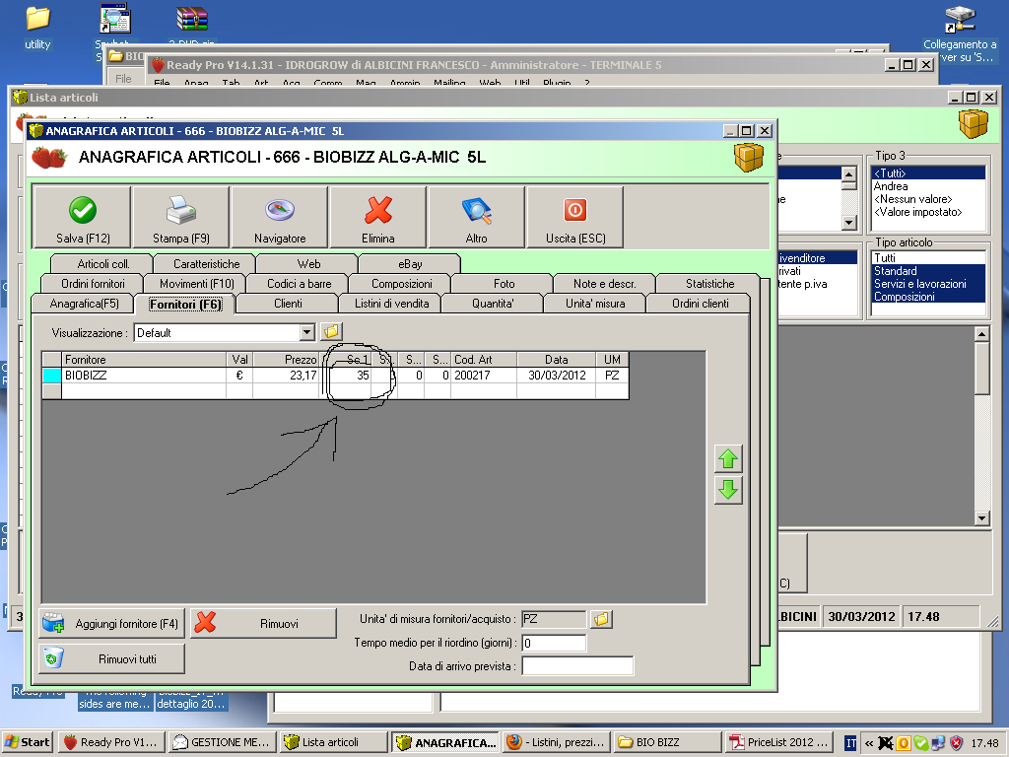Select the BIOBIZZ supplier cell

(144, 375)
